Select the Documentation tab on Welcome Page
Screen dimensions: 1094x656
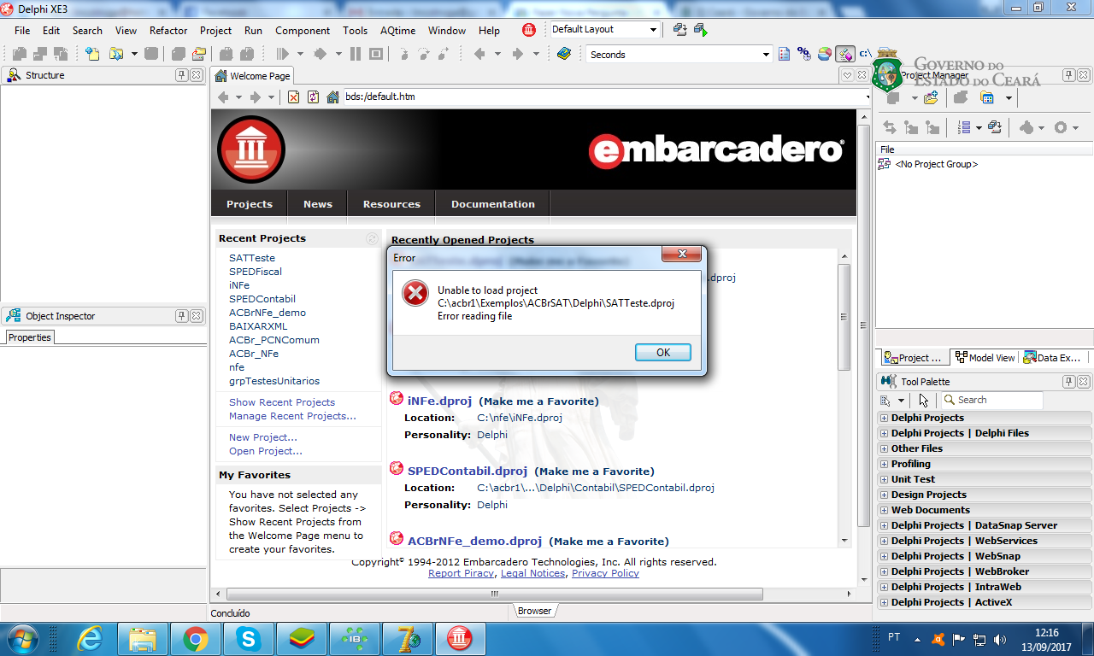coord(493,204)
